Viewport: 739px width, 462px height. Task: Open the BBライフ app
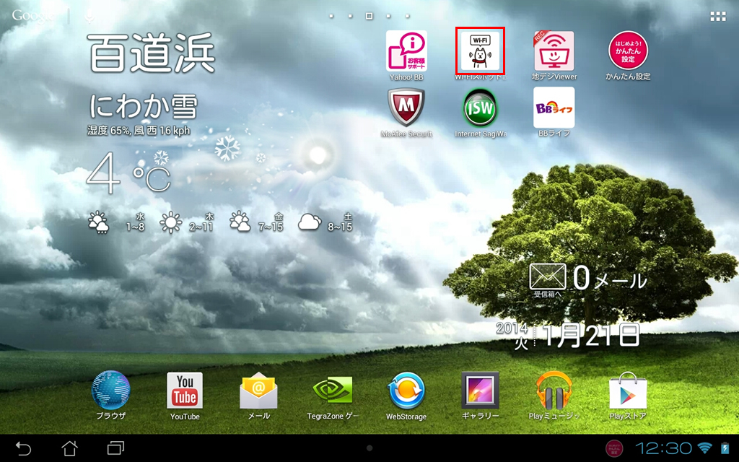554,112
